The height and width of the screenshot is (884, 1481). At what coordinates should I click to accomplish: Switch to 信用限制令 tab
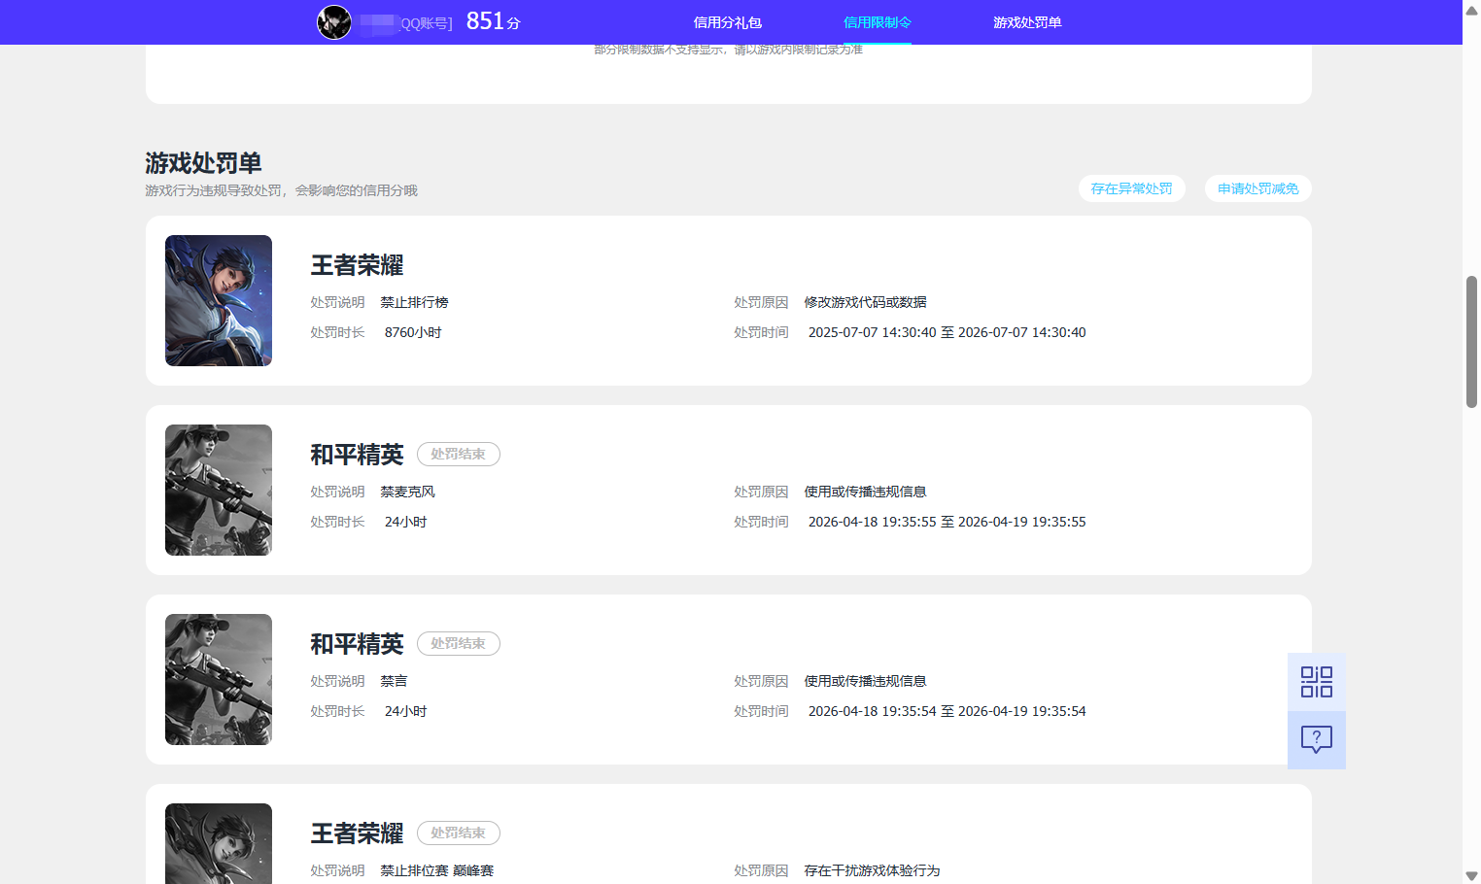click(x=878, y=22)
